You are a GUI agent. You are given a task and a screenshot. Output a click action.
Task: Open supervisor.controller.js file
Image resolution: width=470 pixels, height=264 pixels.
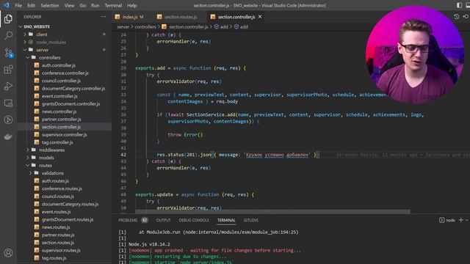tap(65, 135)
